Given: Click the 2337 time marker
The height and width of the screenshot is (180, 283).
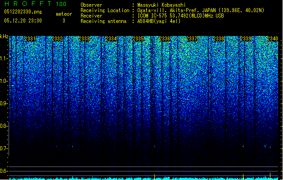Looking at the screenshot, I should tap(192, 39).
